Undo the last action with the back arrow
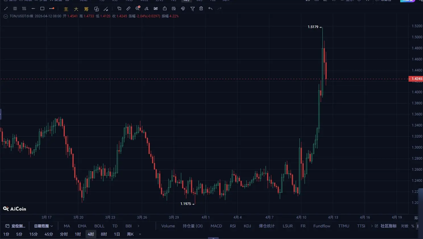 pyautogui.click(x=210, y=9)
